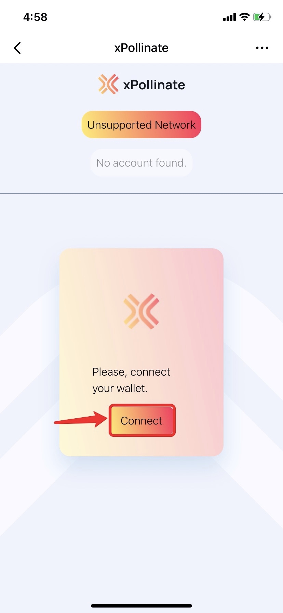Tap the faded X logo inside the card

[141, 311]
